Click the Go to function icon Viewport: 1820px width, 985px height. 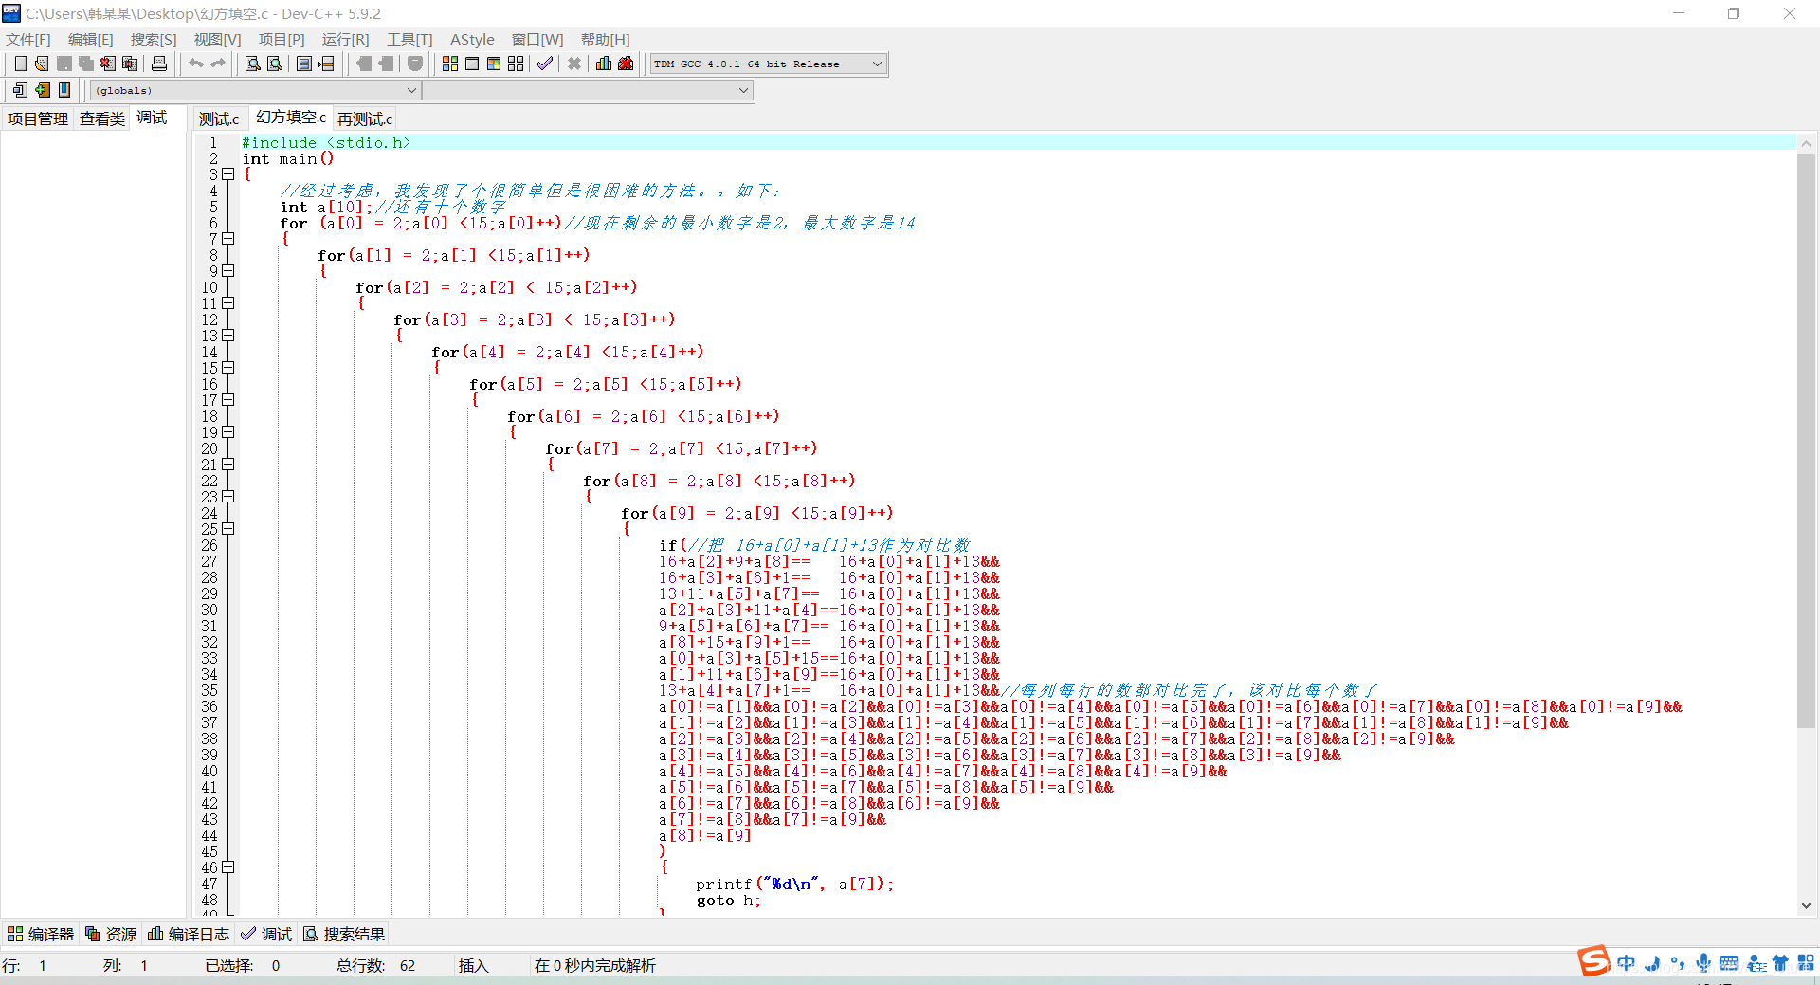[x=304, y=64]
